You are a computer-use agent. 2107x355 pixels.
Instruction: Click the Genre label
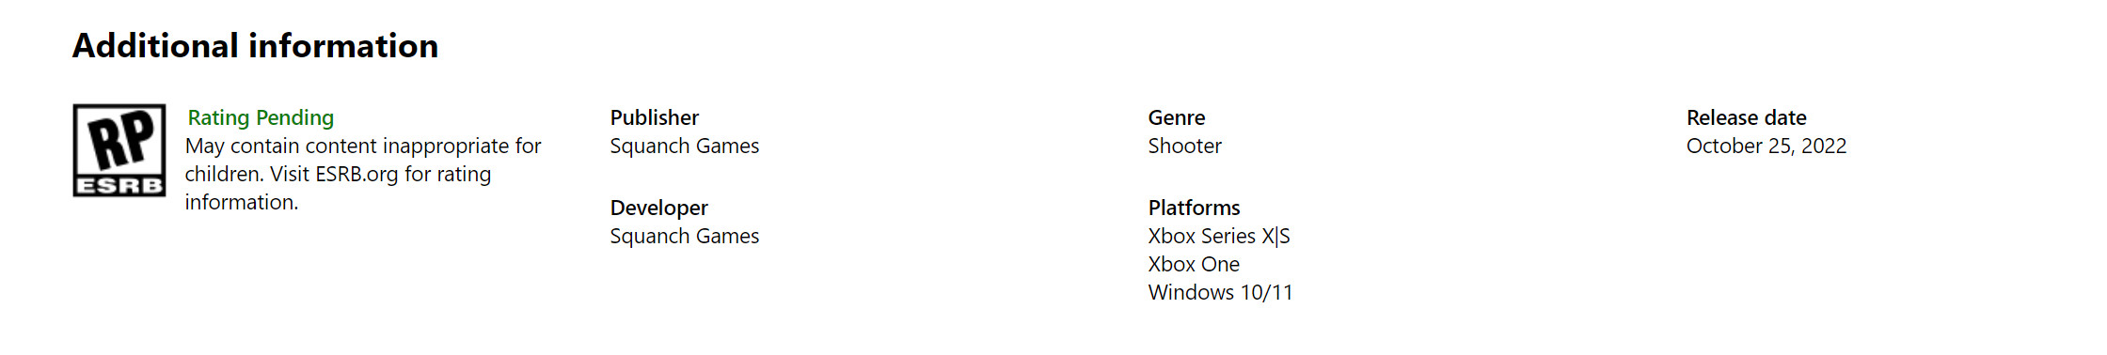point(1176,117)
